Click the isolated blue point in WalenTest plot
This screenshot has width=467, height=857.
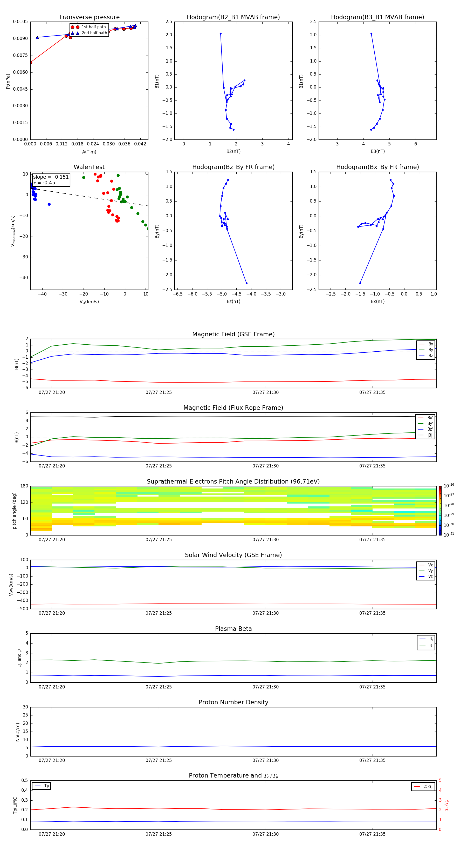(x=49, y=204)
